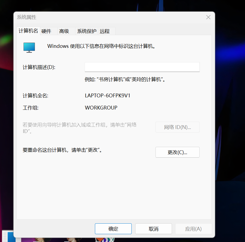This screenshot has height=242, width=245.
Task: Click the blue computer monitor icon
Action: tap(29, 47)
